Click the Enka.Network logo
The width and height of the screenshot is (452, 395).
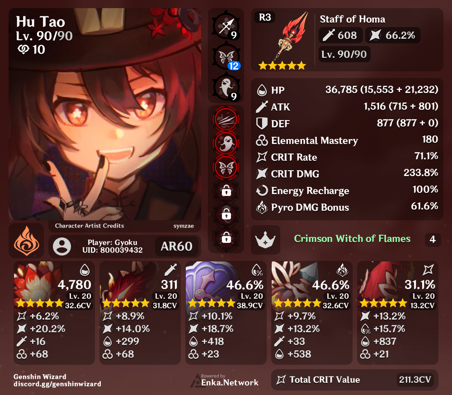(x=224, y=381)
